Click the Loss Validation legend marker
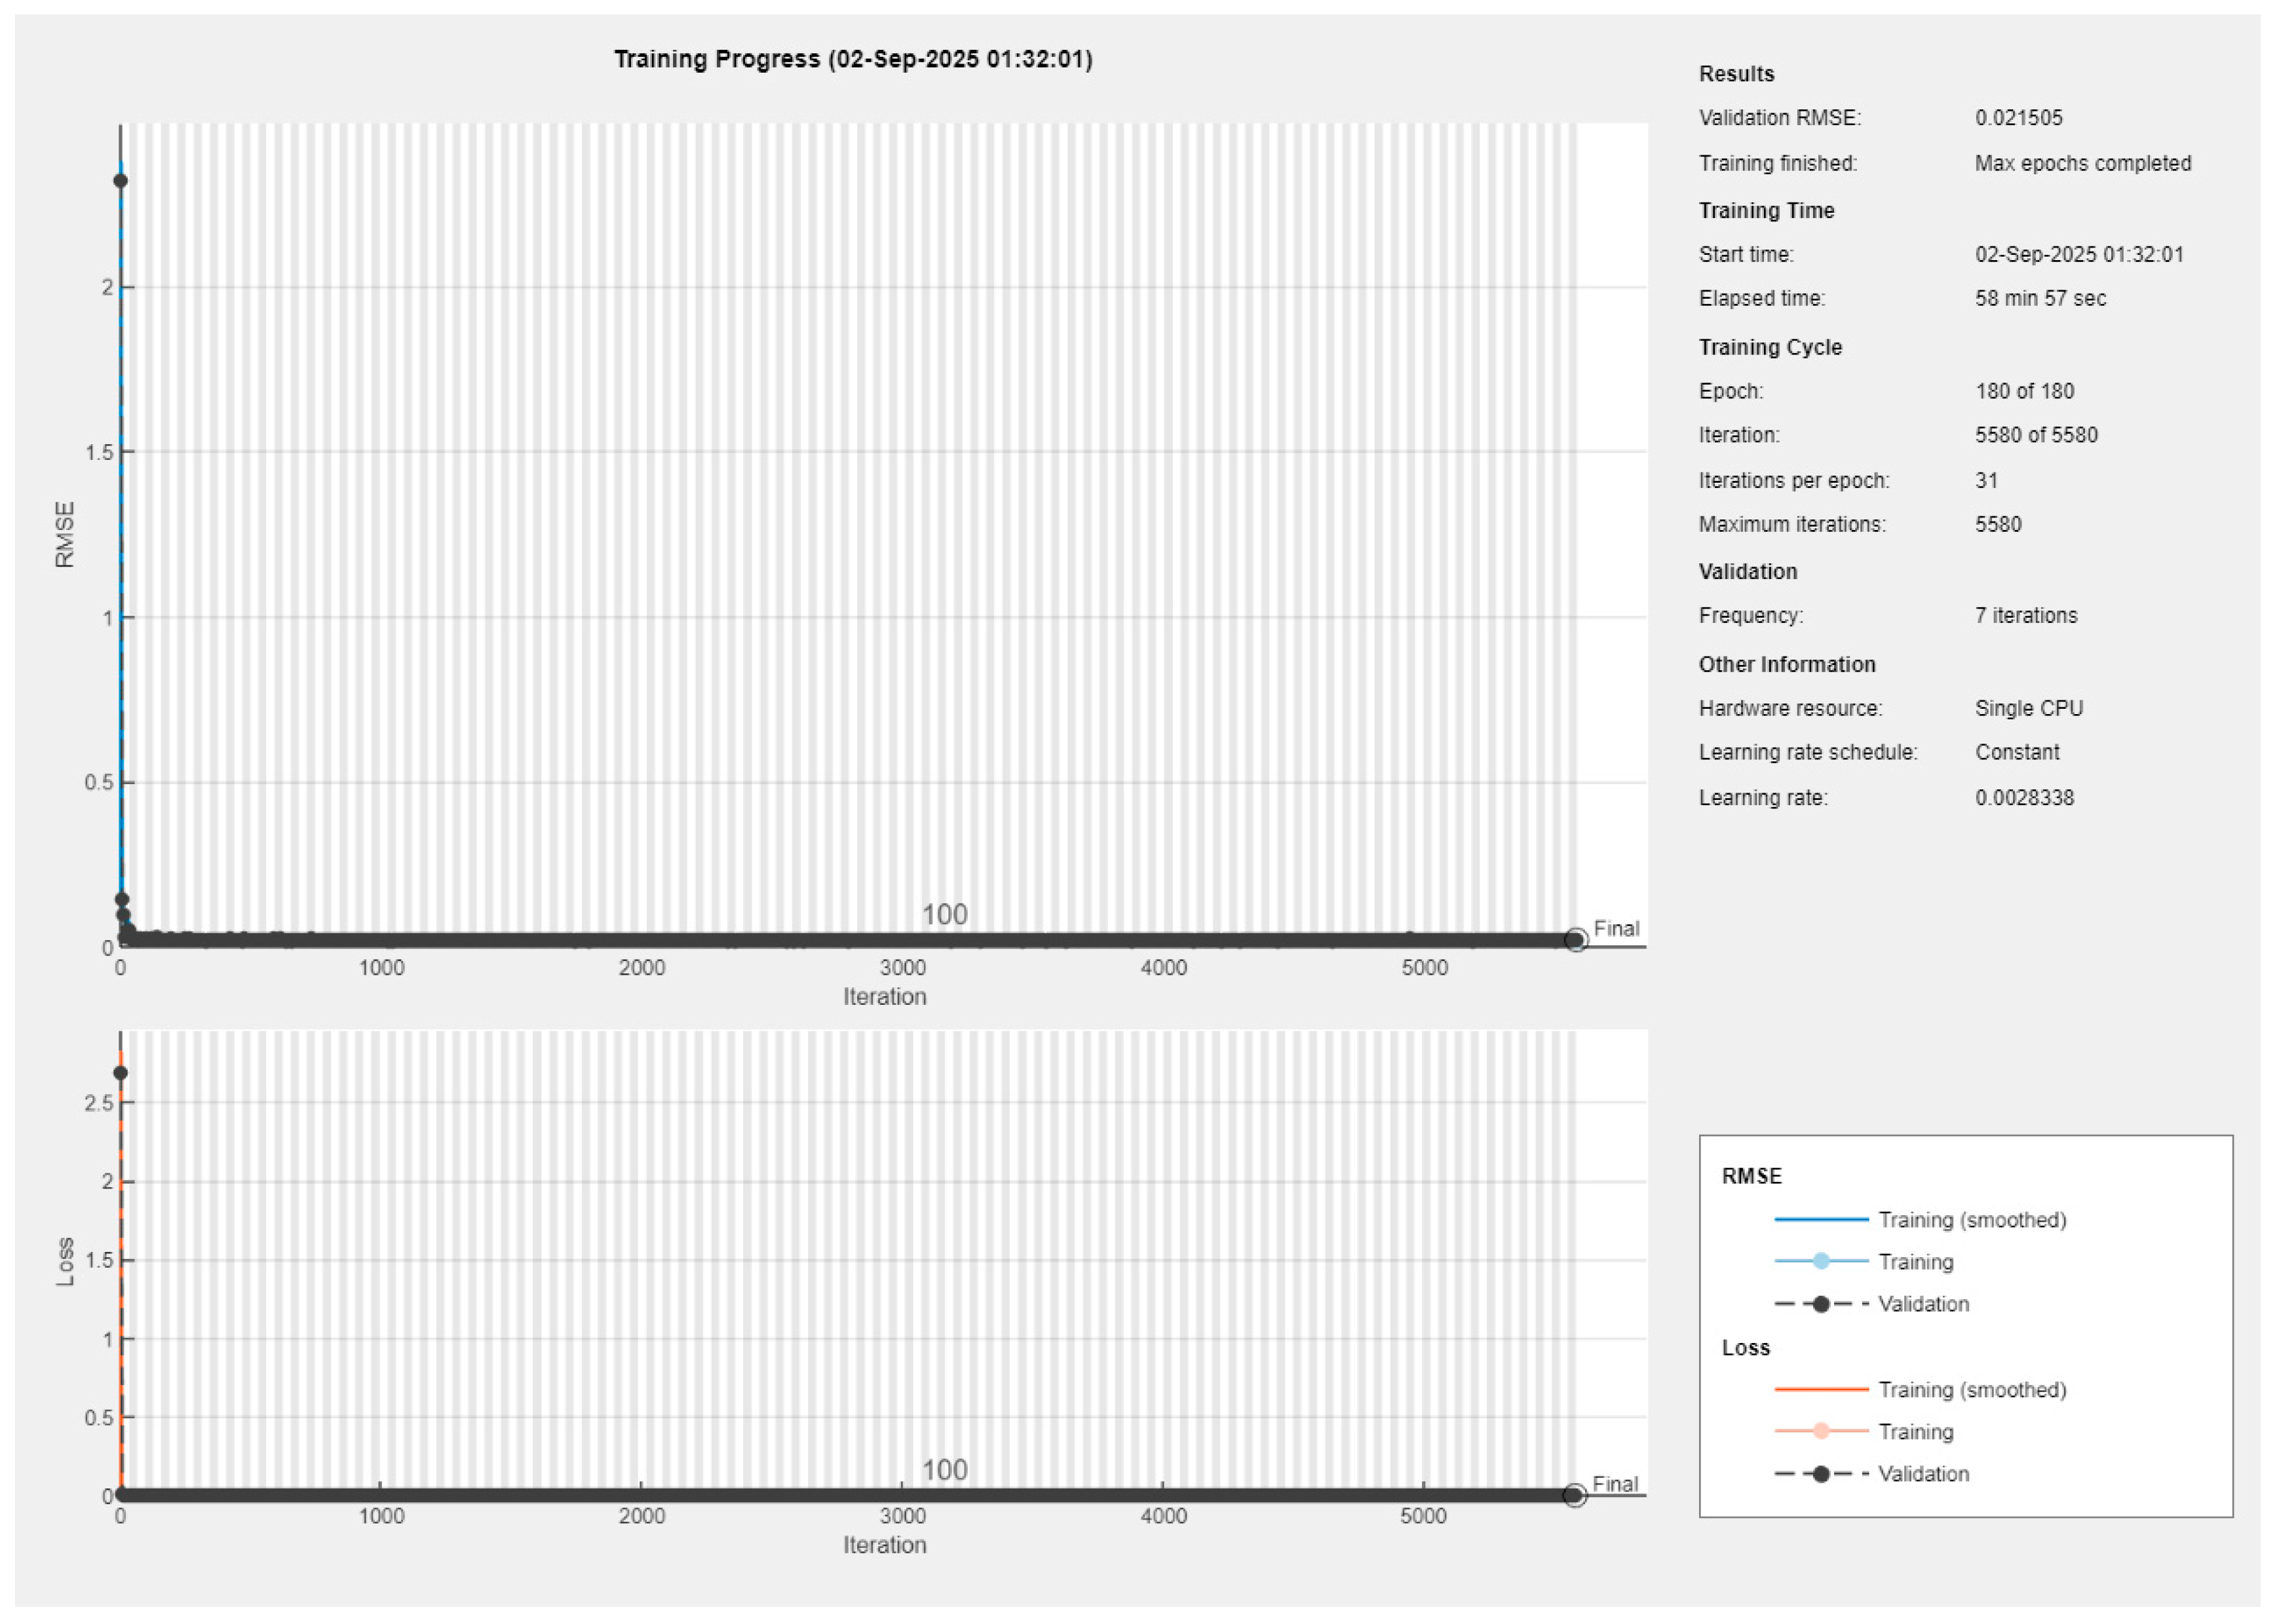 (1820, 1474)
